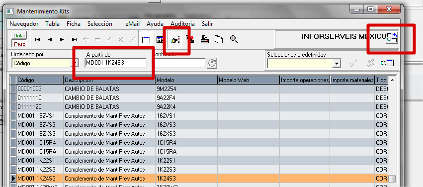Open the record card view icon
This screenshot has height=187, width=423.
160,40
